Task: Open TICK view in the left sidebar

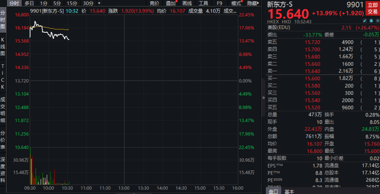Action: tap(3, 76)
